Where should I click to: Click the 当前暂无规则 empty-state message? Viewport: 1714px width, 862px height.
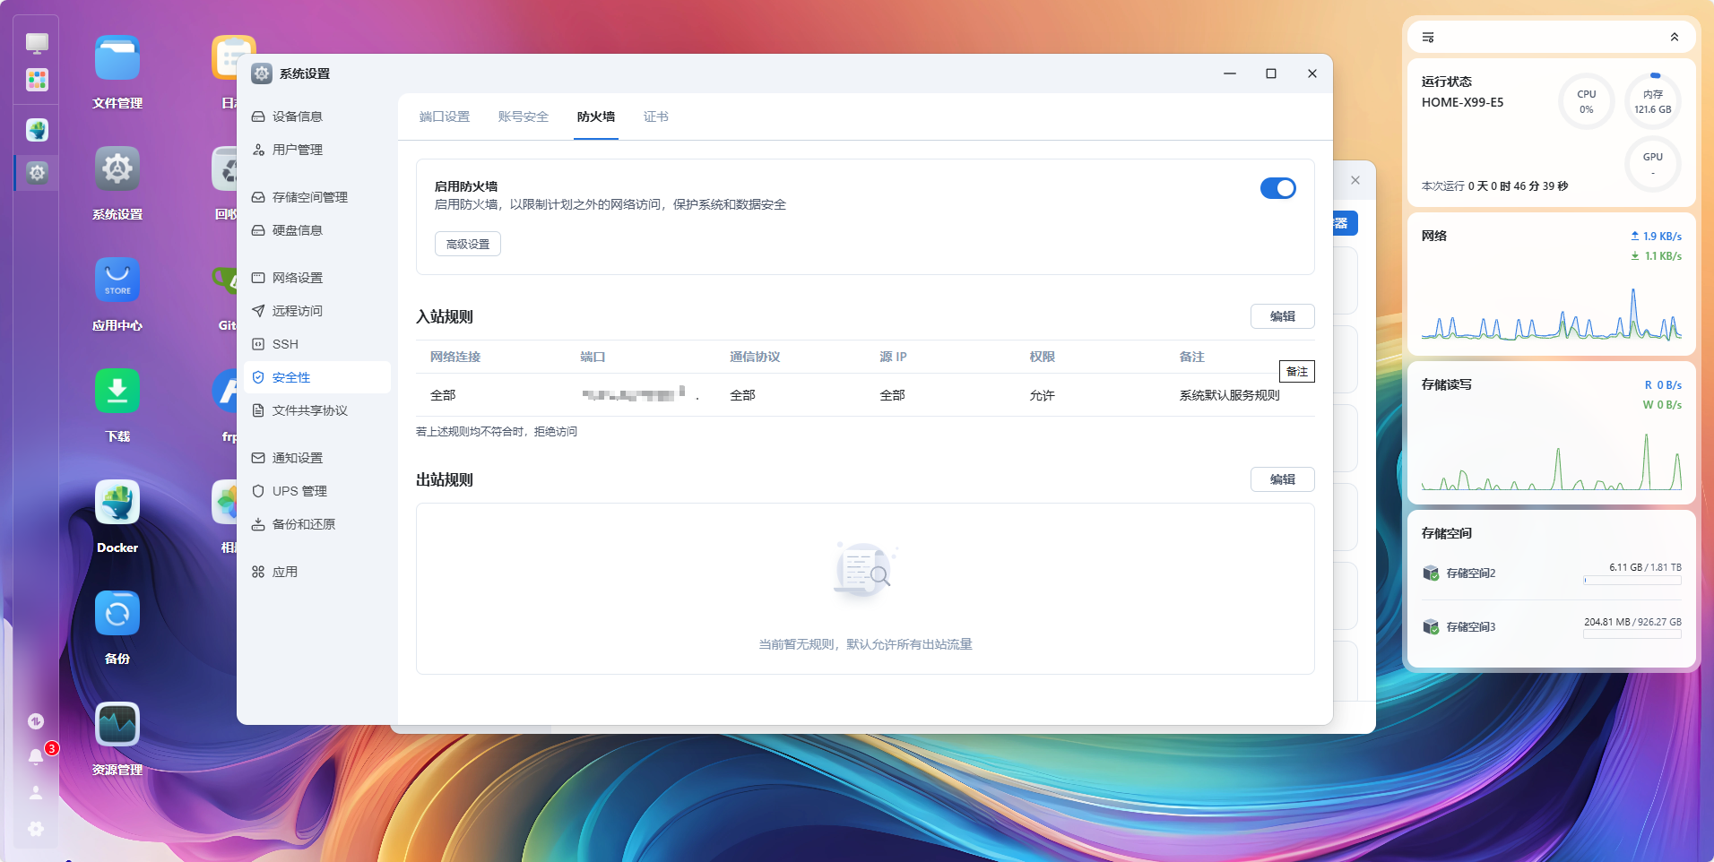tap(866, 644)
